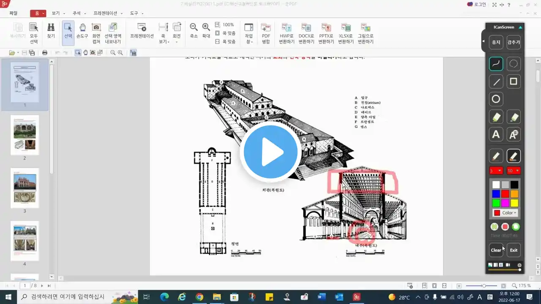This screenshot has width=541, height=304.
Task: Click the print icon in the quick toolbar
Action: (x=45, y=53)
